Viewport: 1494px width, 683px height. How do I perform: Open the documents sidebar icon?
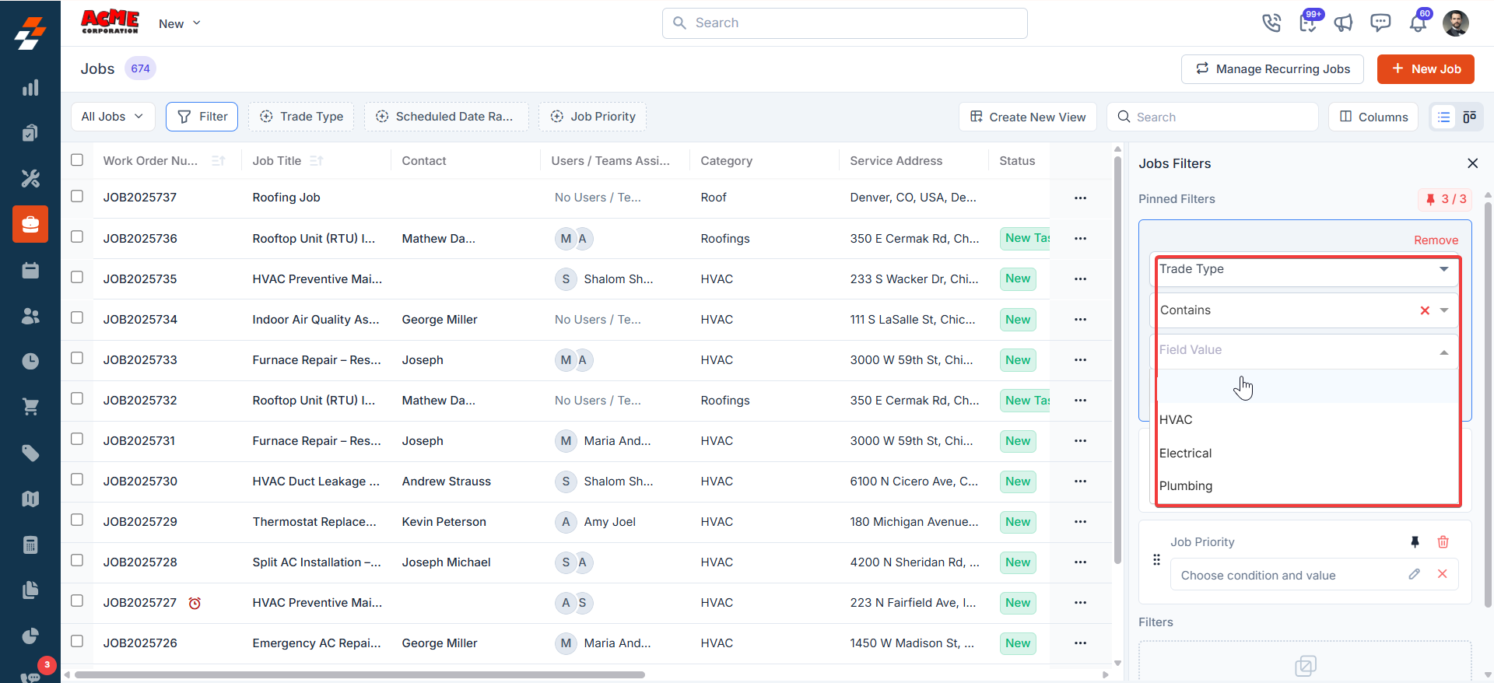coord(30,590)
